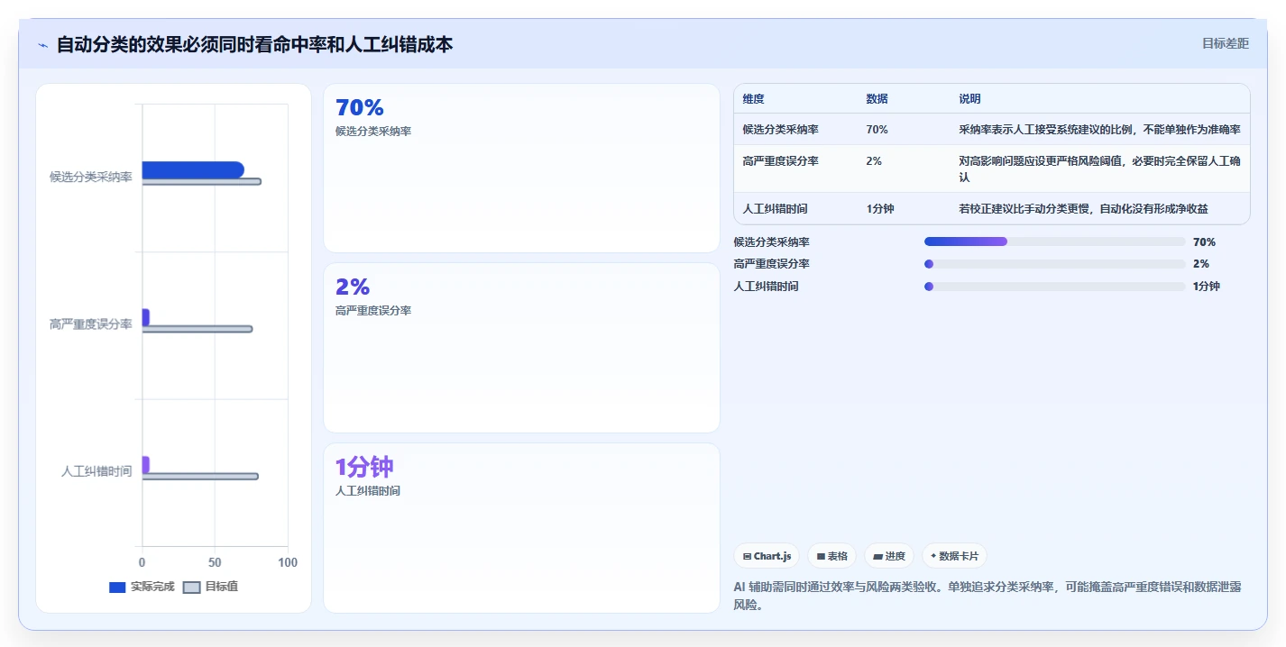Click the description starting 对高影响问题
Screen dimensions: 1286x647
pos(1099,169)
